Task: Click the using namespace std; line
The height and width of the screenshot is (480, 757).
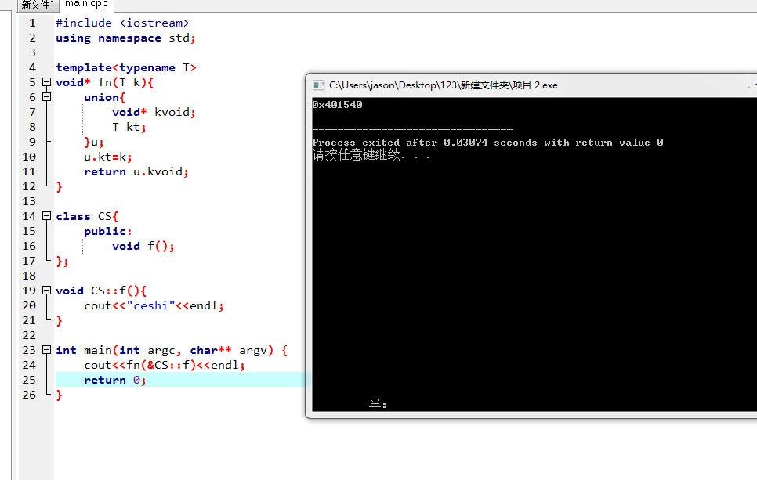Action: coord(125,38)
